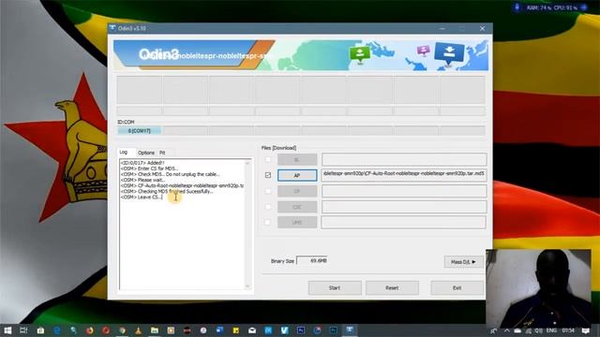600x337 pixels.
Task: Click the UMS file path field
Action: (404, 223)
